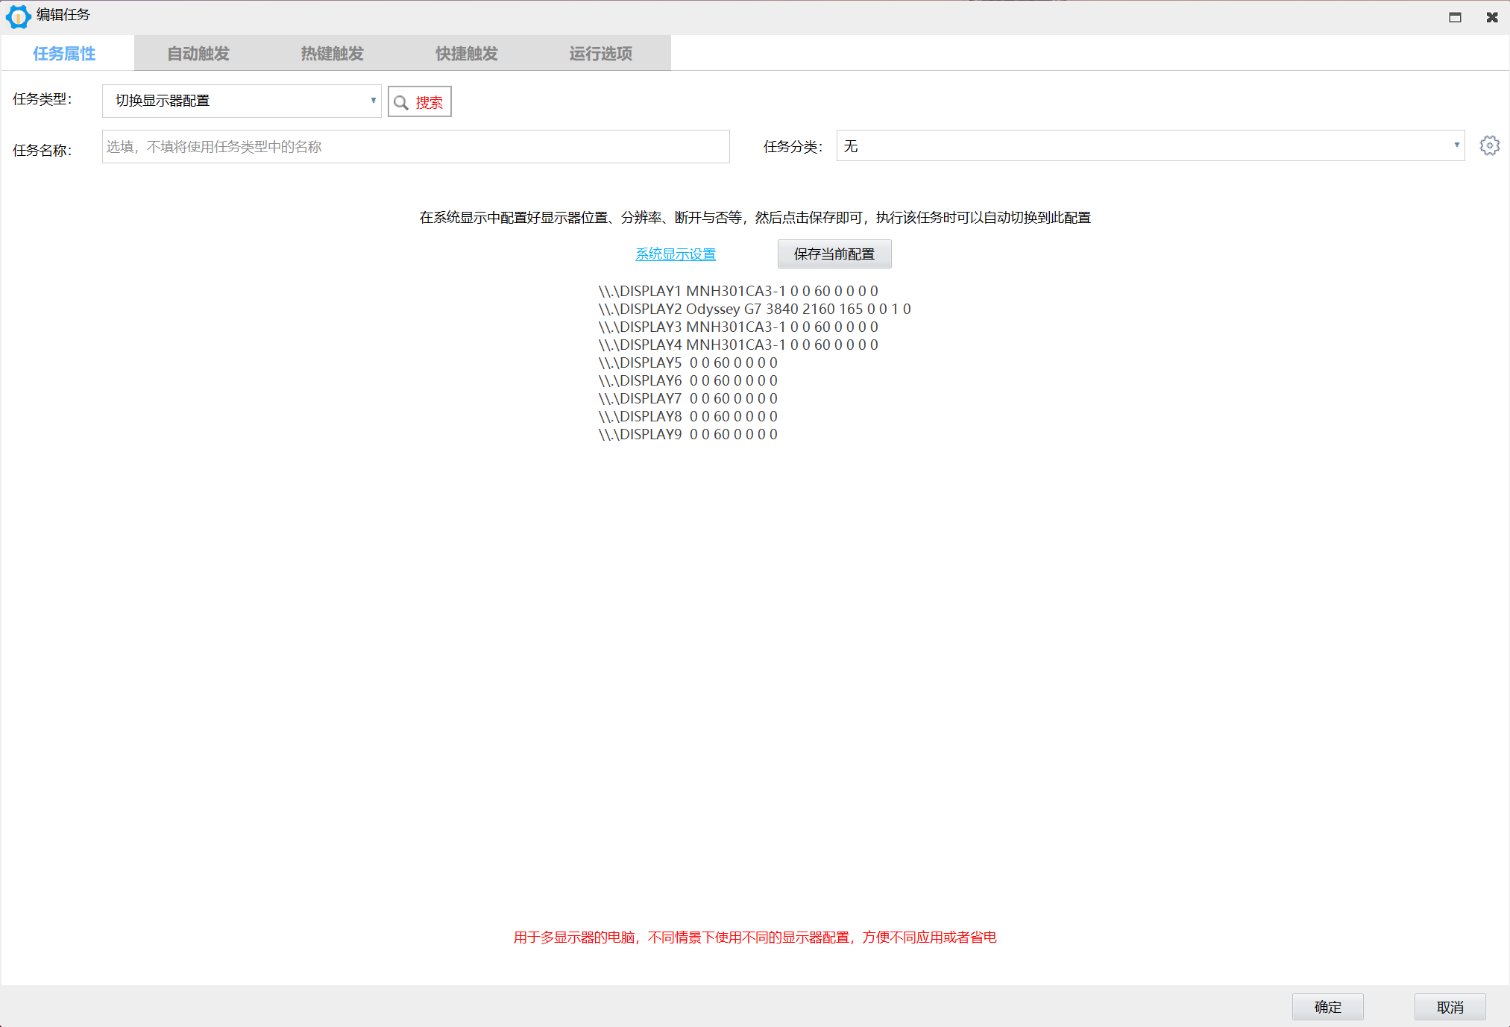
Task: Maximize the 编辑任务 window
Action: click(1455, 17)
